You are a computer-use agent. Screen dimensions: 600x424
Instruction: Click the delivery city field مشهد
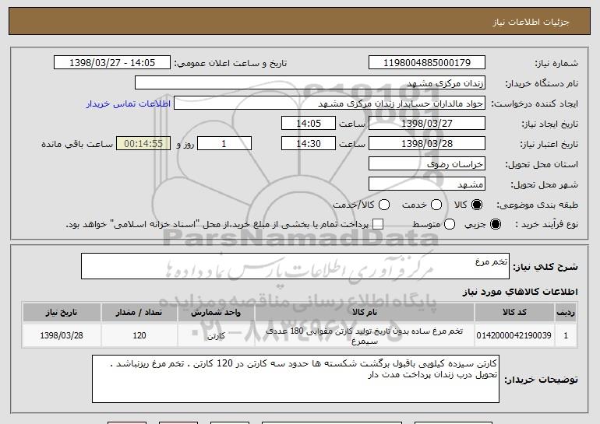[x=427, y=184]
